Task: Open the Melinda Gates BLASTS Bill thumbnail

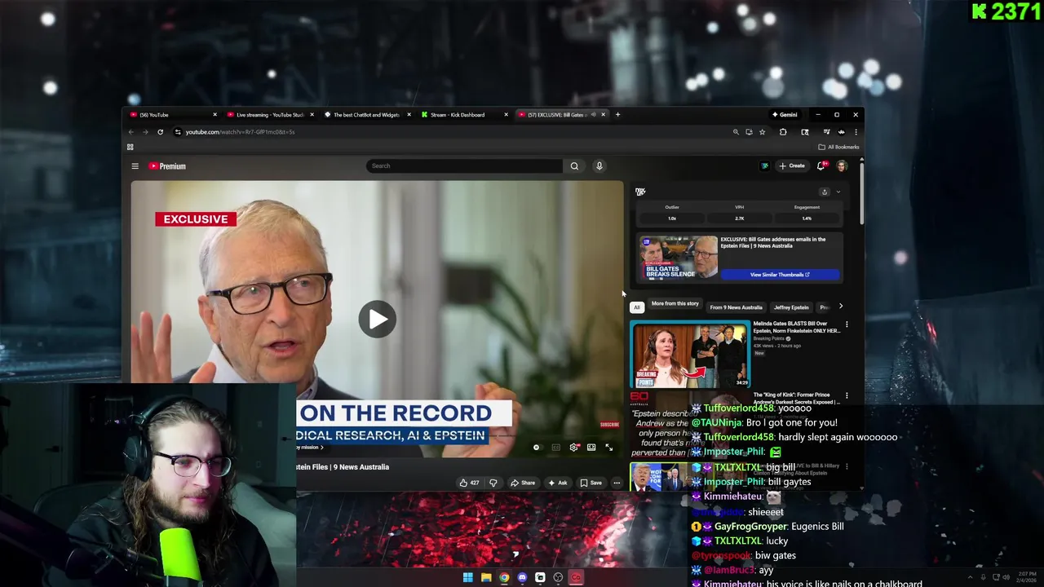Action: (x=689, y=355)
